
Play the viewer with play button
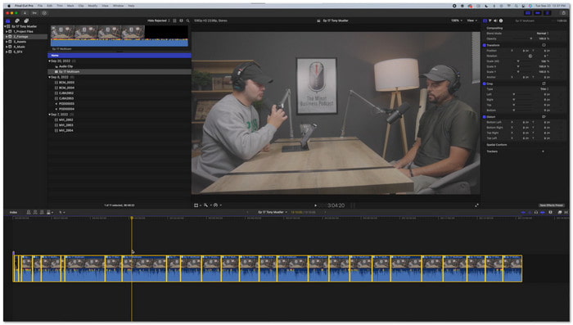tap(316, 205)
